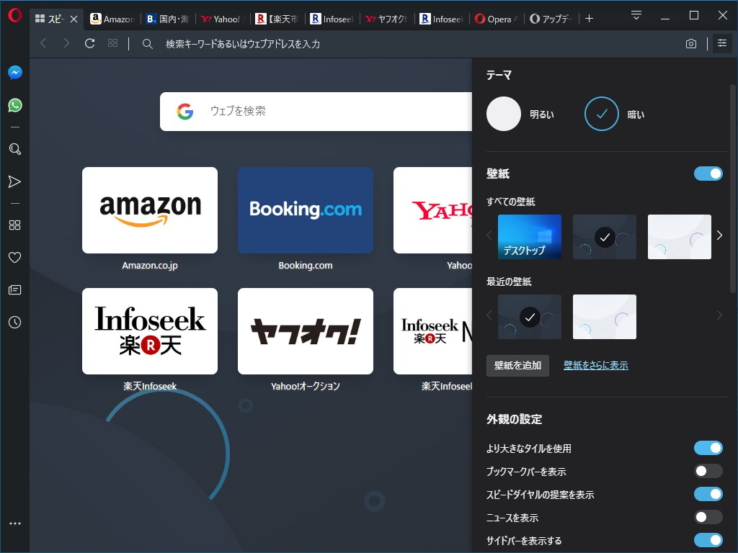Open the Telegram messenger sidebar icon
Image resolution: width=738 pixels, height=553 pixels.
[14, 182]
